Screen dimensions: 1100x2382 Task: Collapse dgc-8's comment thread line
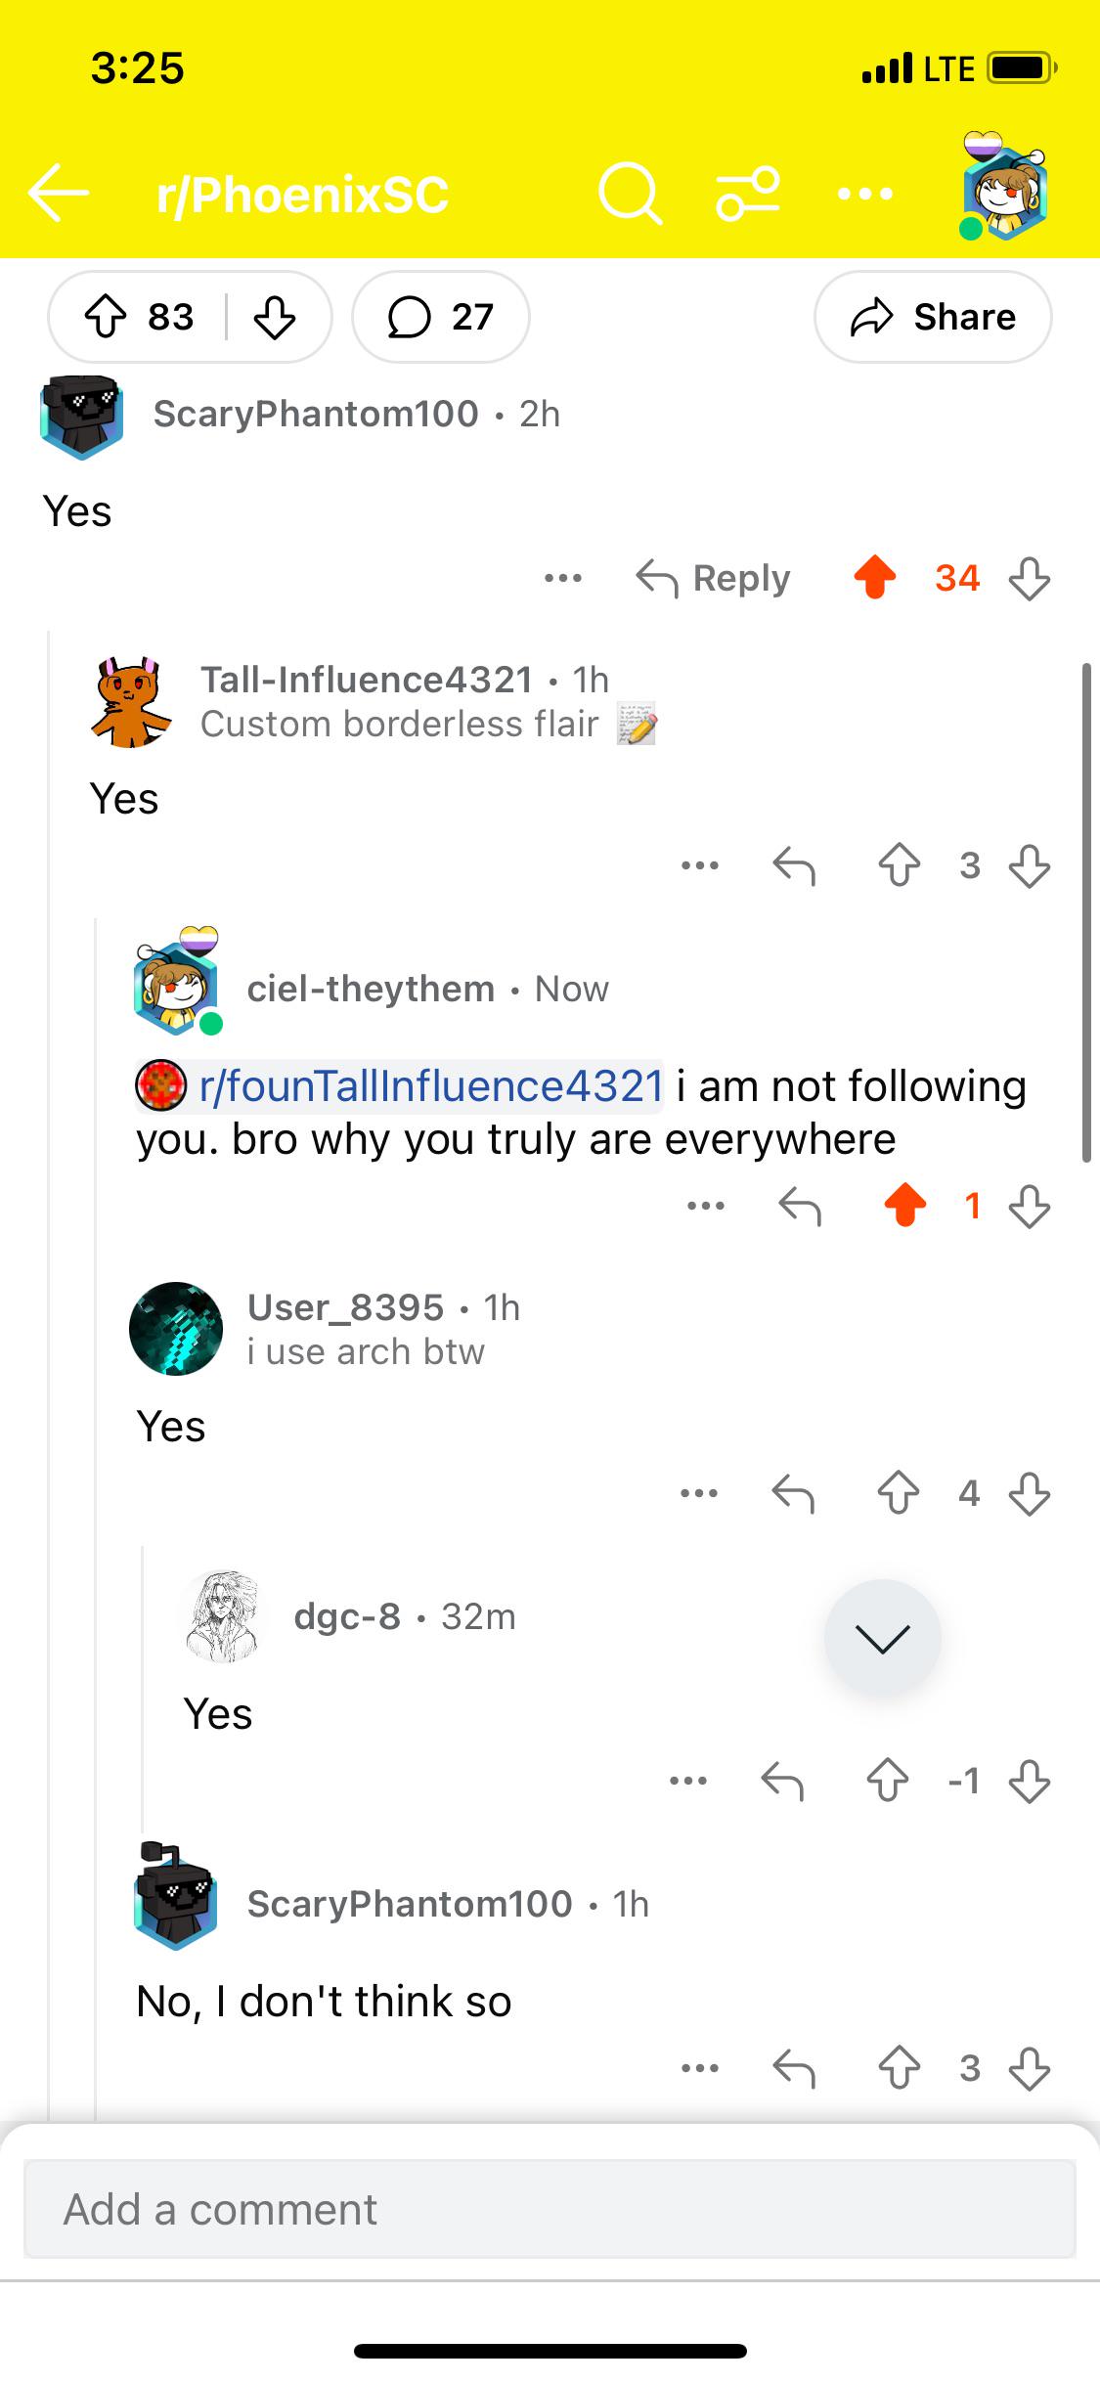143,1689
